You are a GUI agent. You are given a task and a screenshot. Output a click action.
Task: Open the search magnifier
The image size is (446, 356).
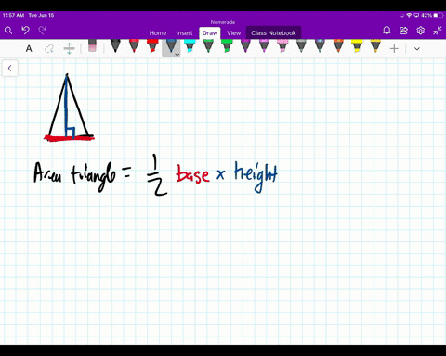(8, 31)
